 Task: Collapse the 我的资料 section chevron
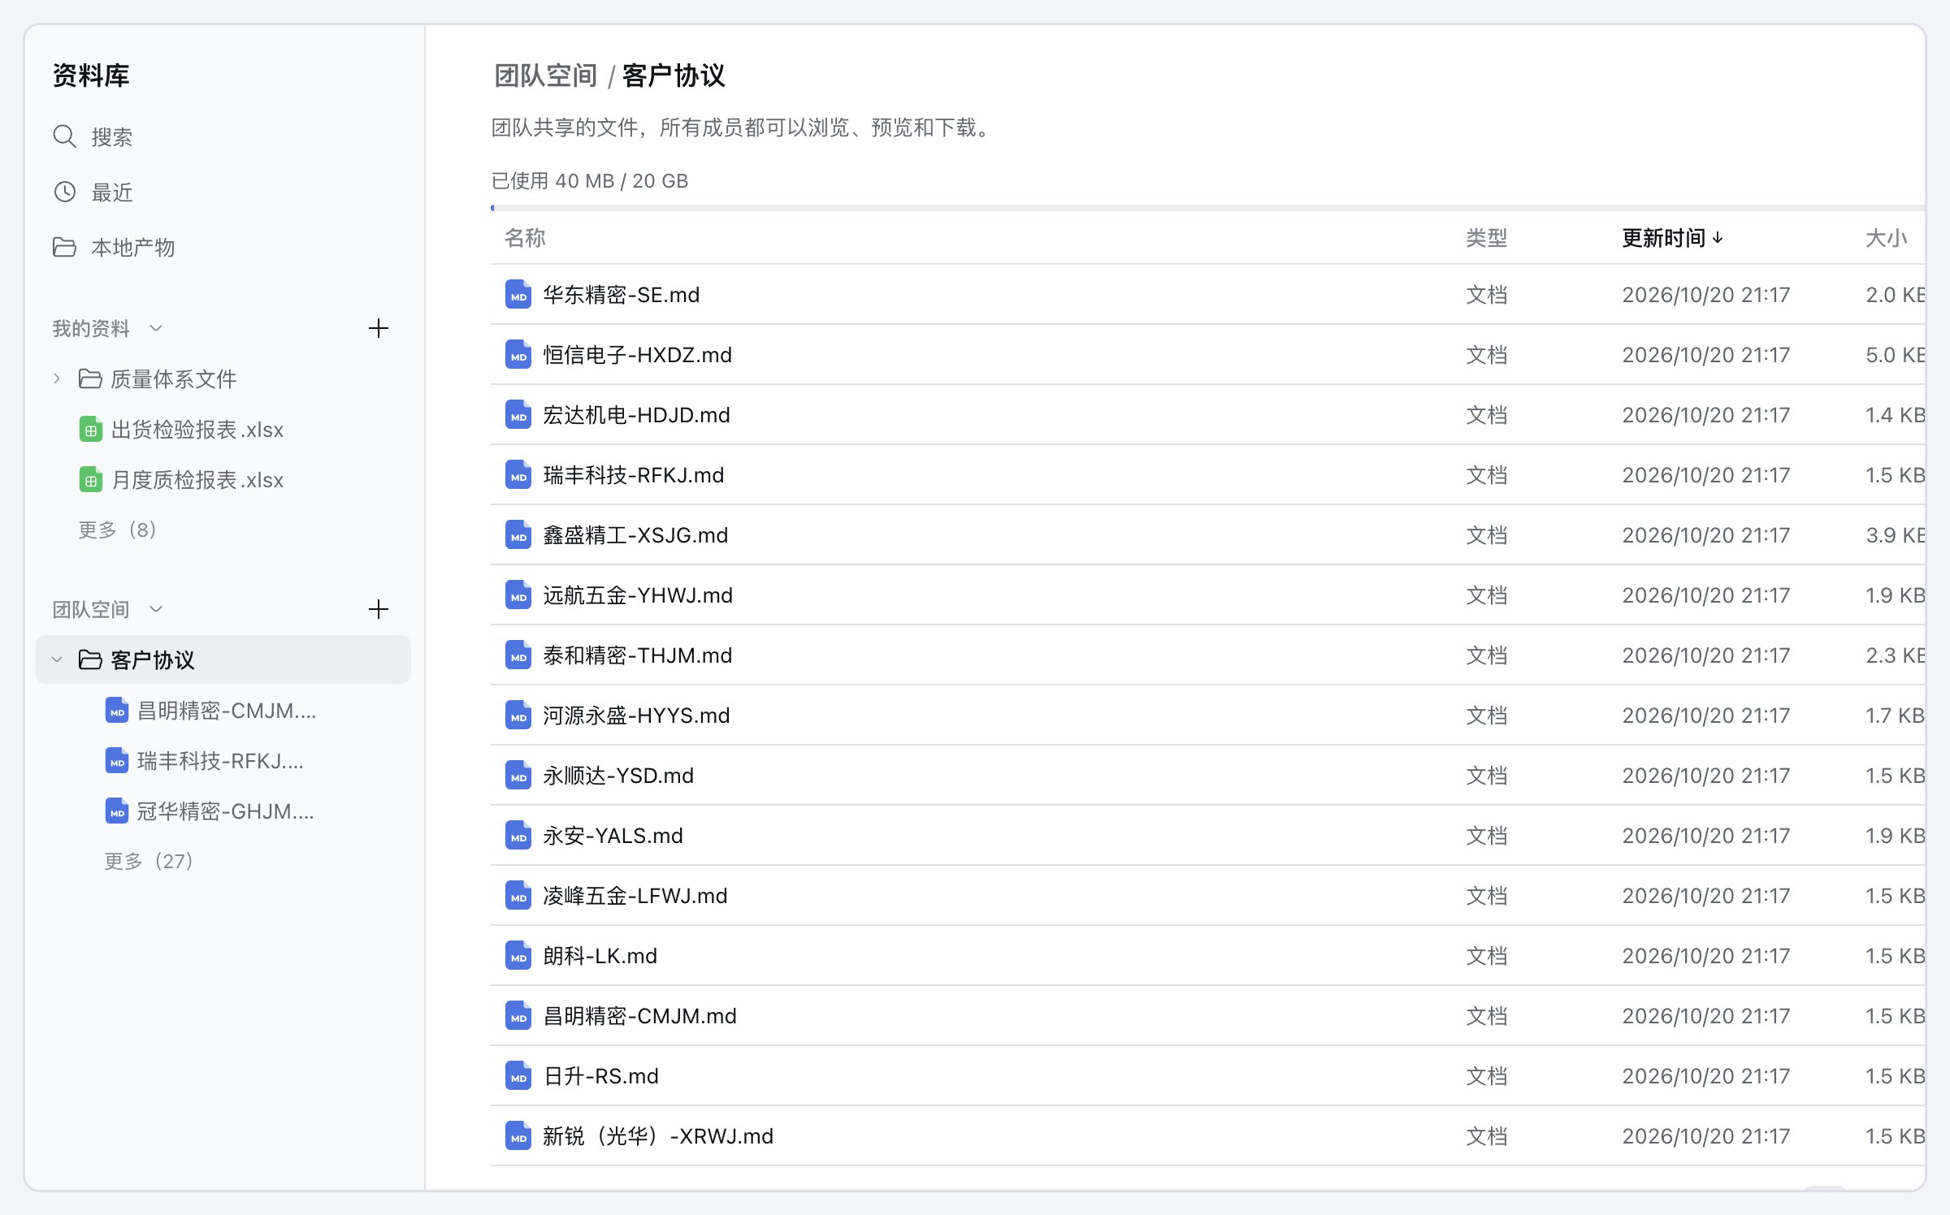tap(156, 328)
